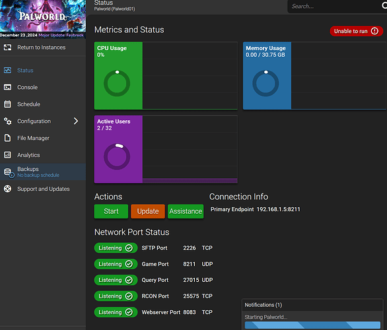This screenshot has width=387, height=330.
Task: Click the File Manager document icon
Action: [x=7, y=138]
